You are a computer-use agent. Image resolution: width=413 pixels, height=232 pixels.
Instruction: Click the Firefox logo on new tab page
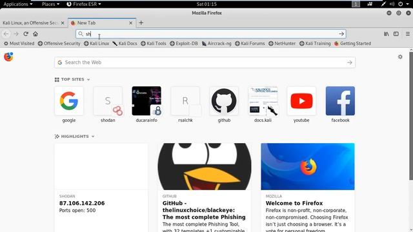tap(8, 57)
